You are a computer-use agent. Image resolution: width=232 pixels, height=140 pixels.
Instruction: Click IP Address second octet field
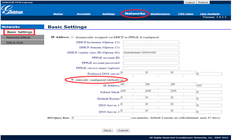click(158, 84)
